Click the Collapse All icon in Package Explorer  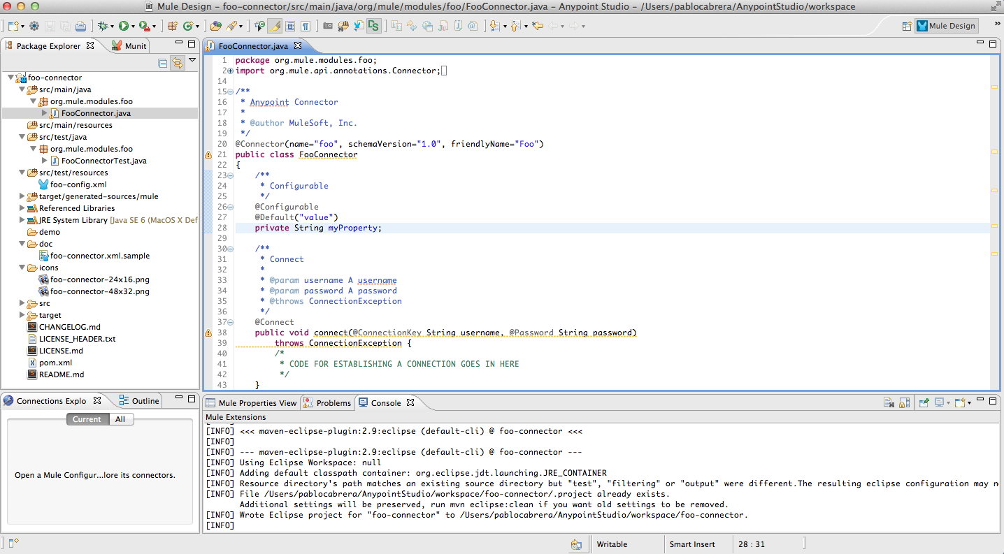point(162,63)
